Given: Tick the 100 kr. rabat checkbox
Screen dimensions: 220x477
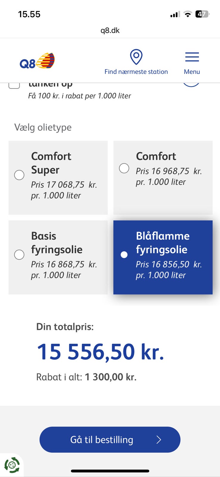Looking at the screenshot, I should click(x=14, y=85).
